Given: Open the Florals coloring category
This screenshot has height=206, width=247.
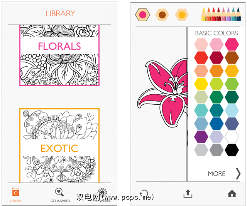Looking at the screenshot, I should (59, 55).
